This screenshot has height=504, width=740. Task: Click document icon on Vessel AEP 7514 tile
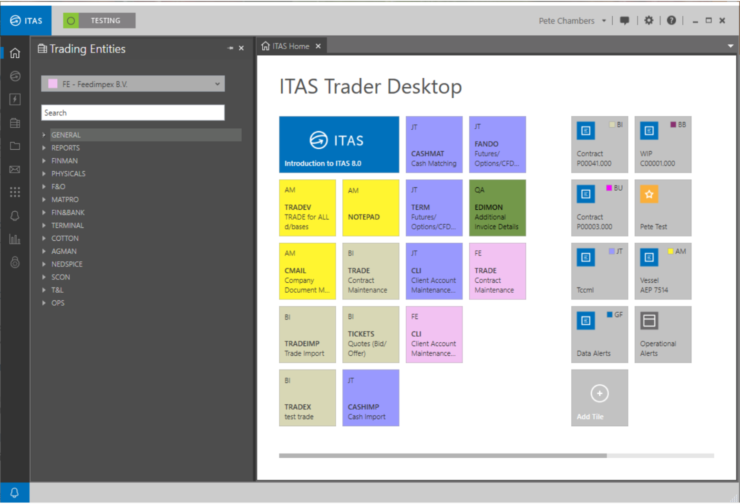[x=649, y=257]
